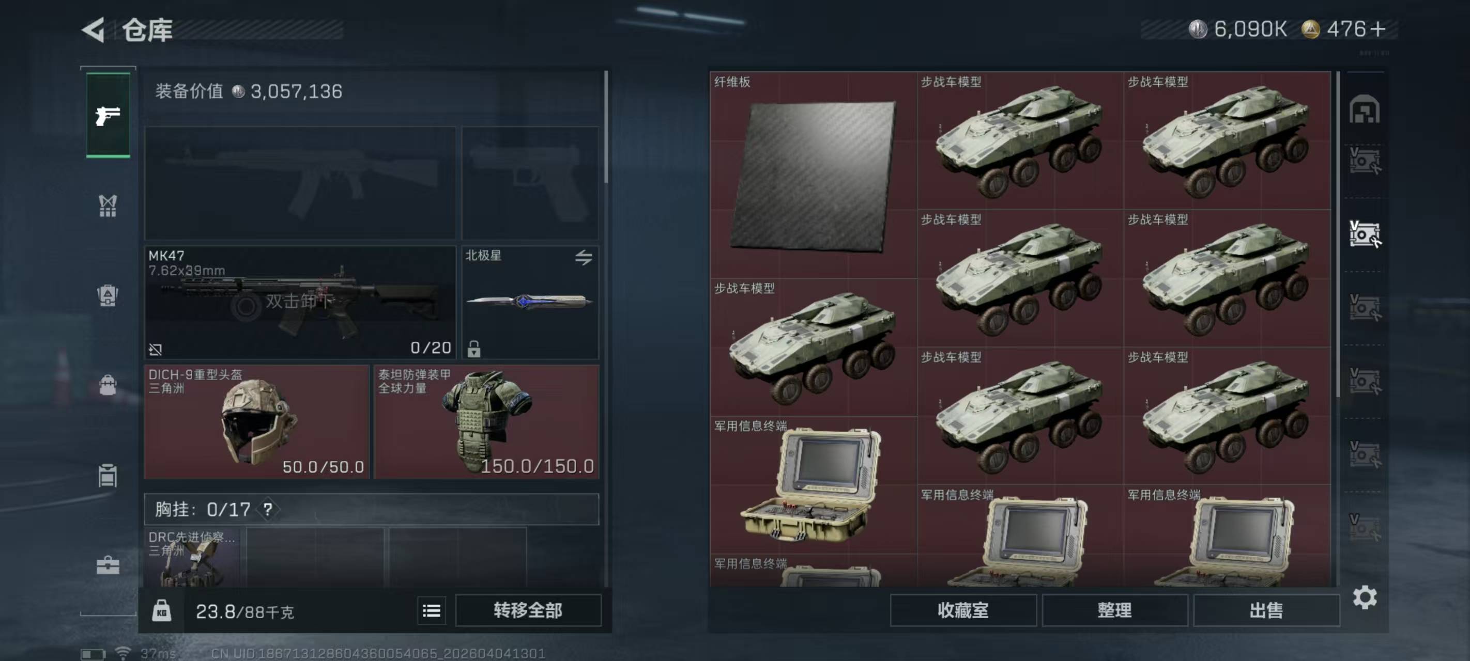Viewport: 1470px width, 661px height.
Task: Click the 出售 sell button
Action: coord(1266,610)
